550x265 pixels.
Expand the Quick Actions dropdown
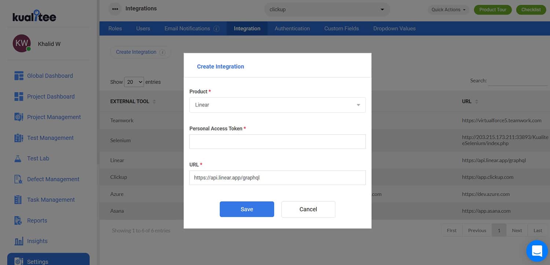point(448,10)
